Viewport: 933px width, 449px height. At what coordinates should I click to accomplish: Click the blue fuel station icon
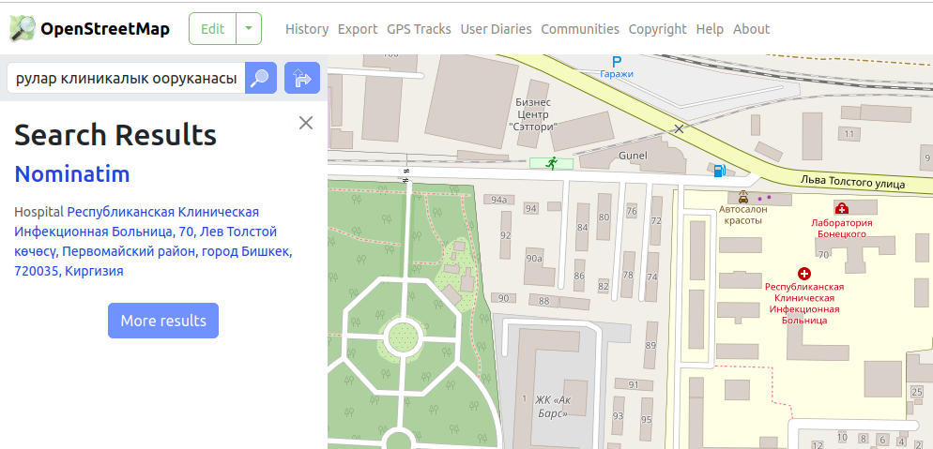719,171
